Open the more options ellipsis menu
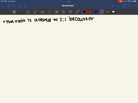This screenshot has width=138, height=103. 135,6
